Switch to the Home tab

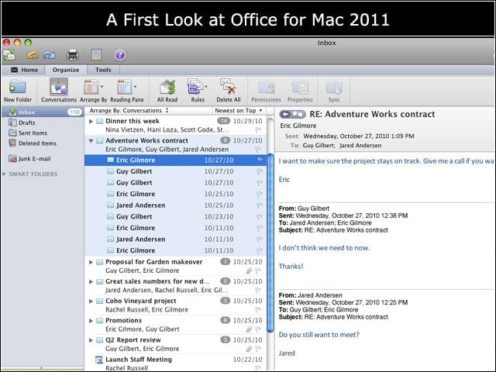pos(24,70)
